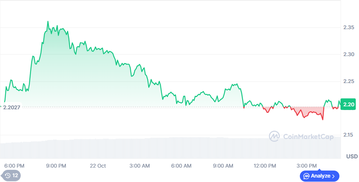Viewport: 359px width, 182px height.
Task: Click the USD currency label
Action: [x=352, y=156]
